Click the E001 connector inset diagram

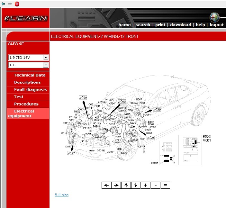coord(167,153)
